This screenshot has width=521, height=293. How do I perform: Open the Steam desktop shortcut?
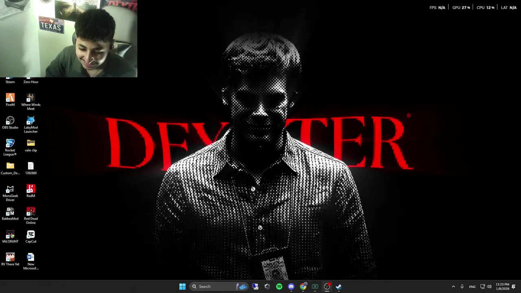(x=10, y=81)
